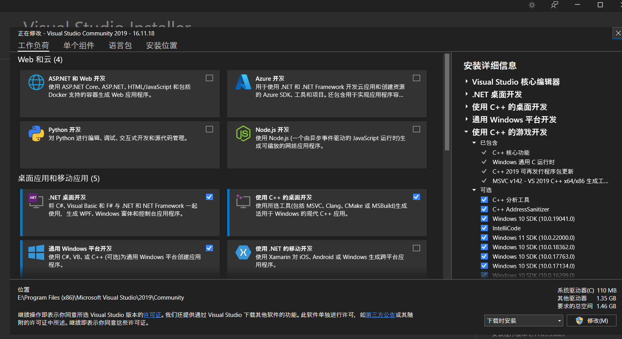Click the shield icon on the Modify button
This screenshot has width=622, height=339.
click(x=579, y=320)
